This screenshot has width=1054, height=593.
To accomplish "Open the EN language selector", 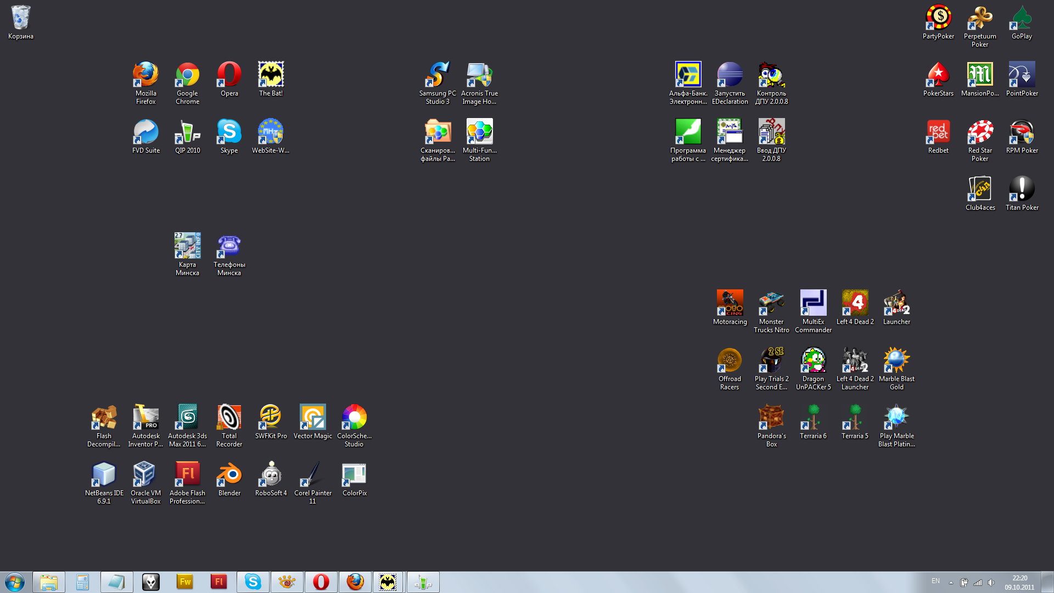I will (935, 581).
